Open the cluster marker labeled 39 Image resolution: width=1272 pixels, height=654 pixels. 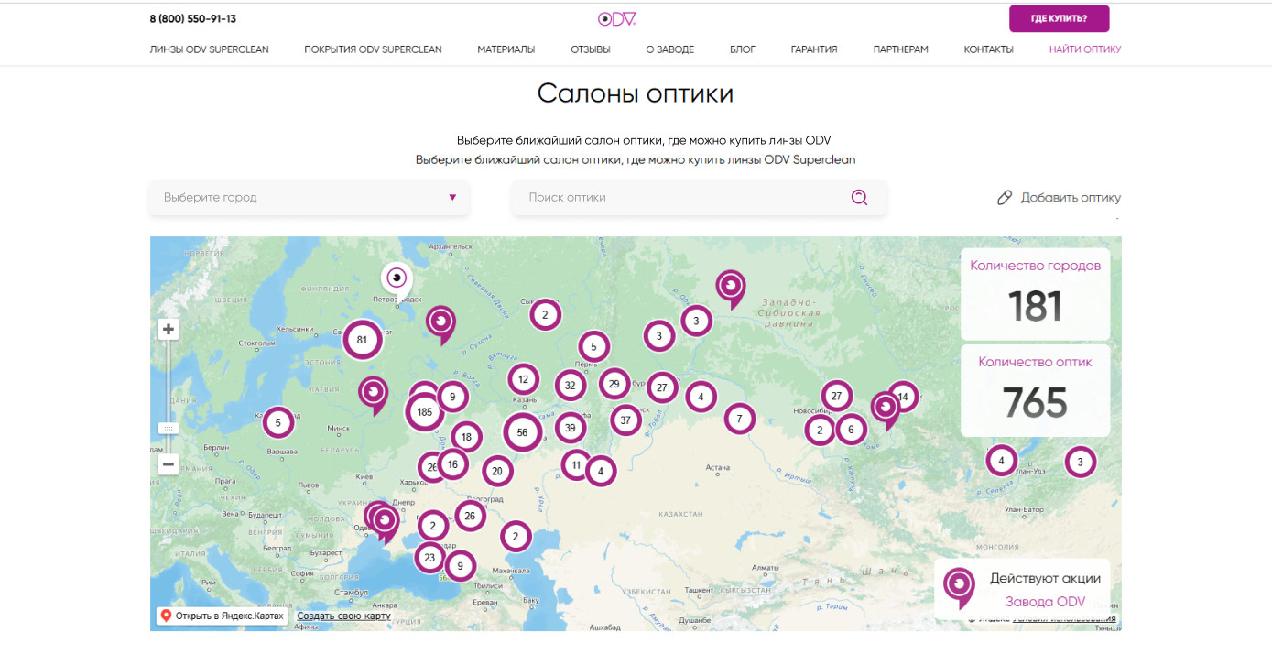571,427
